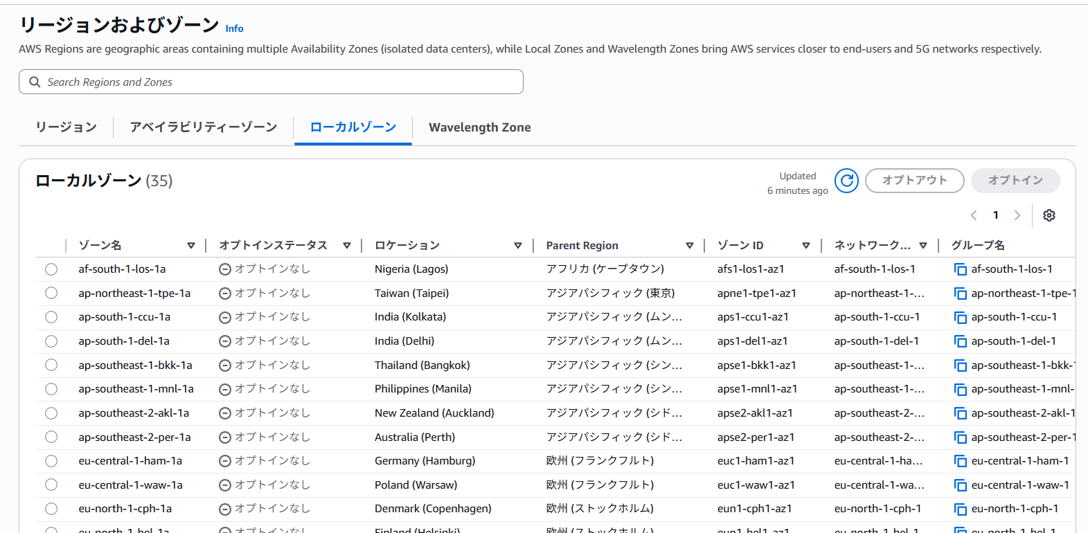
Task: Click parent region 欧州 (ストックホルム) for Copenhagen
Action: pos(600,509)
